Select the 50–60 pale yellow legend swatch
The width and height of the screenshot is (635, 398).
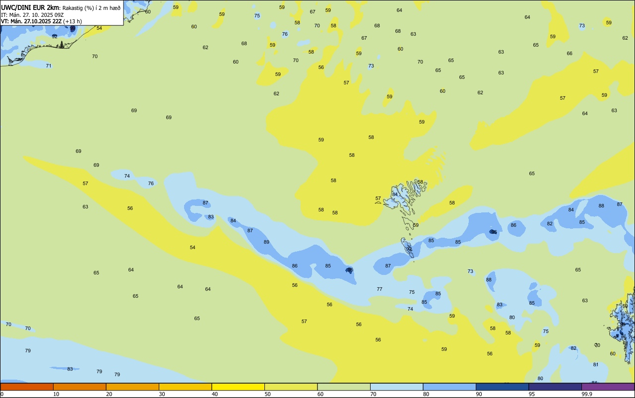(x=291, y=387)
